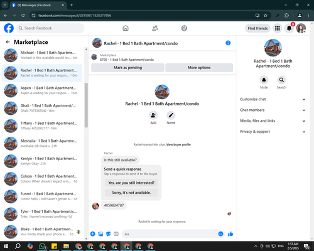Select the Messenger | Facebook browser tab
This screenshot has width=314, height=251.
tap(38, 5)
